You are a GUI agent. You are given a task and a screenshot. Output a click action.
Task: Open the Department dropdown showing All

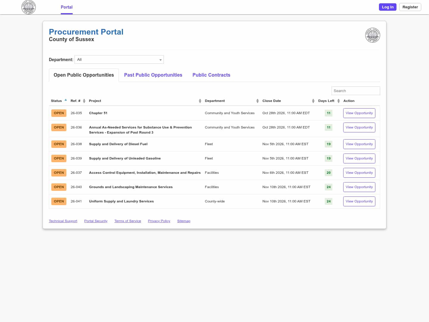point(119,60)
